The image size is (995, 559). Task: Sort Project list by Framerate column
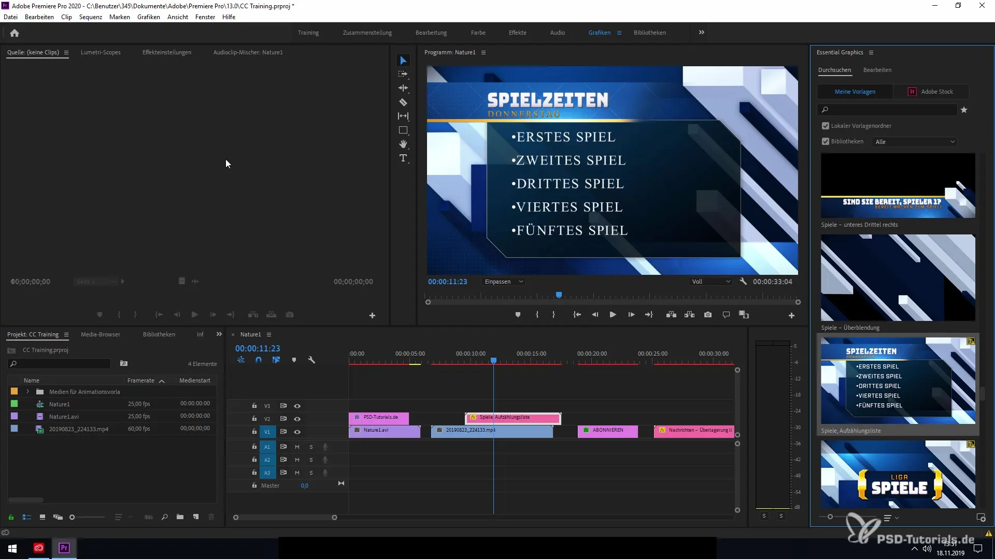tap(141, 380)
